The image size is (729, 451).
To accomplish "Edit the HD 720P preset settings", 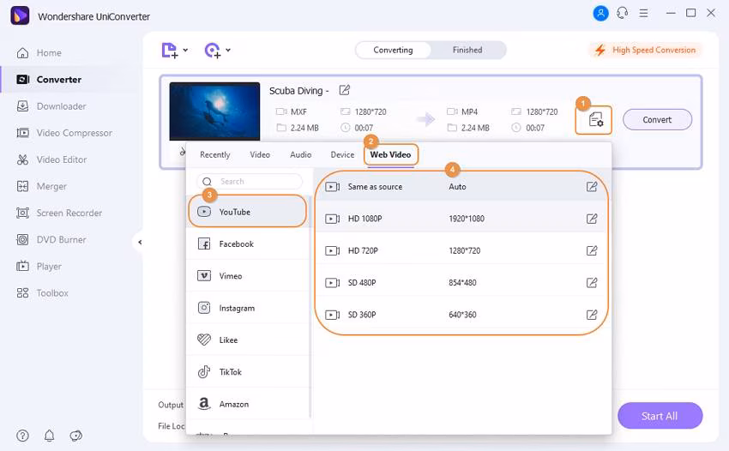I will 592,250.
